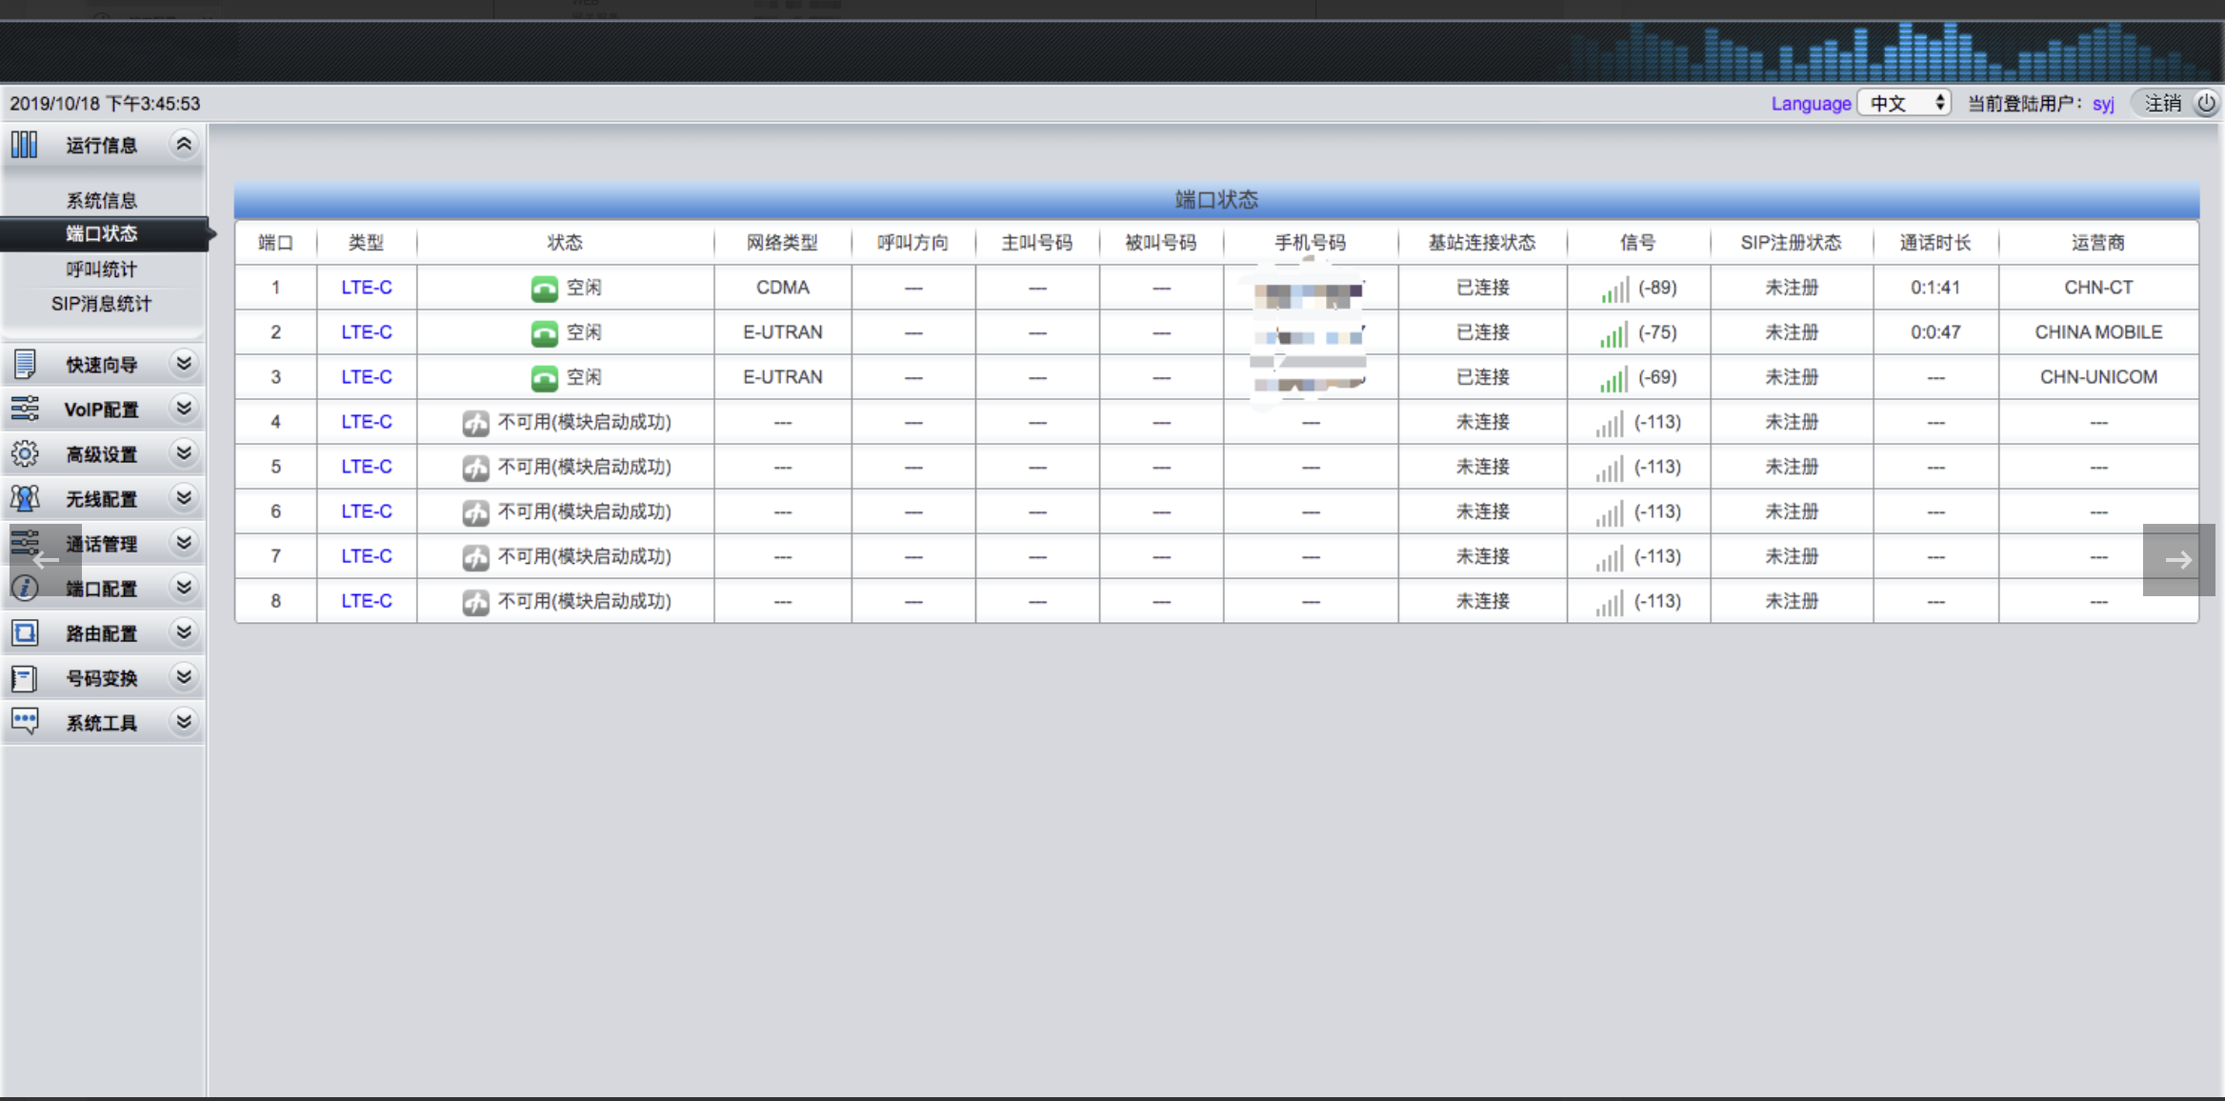Click signal bars icon showing (-75)
The image size is (2225, 1101).
[1613, 334]
